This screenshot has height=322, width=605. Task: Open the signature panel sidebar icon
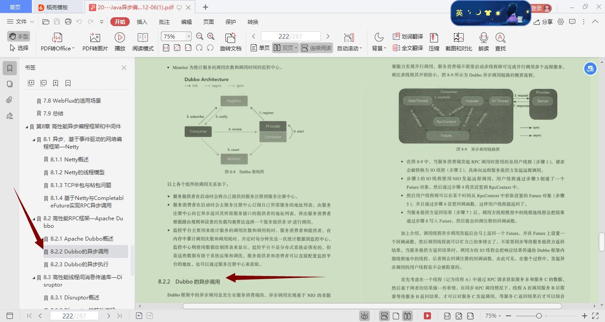coord(9,116)
